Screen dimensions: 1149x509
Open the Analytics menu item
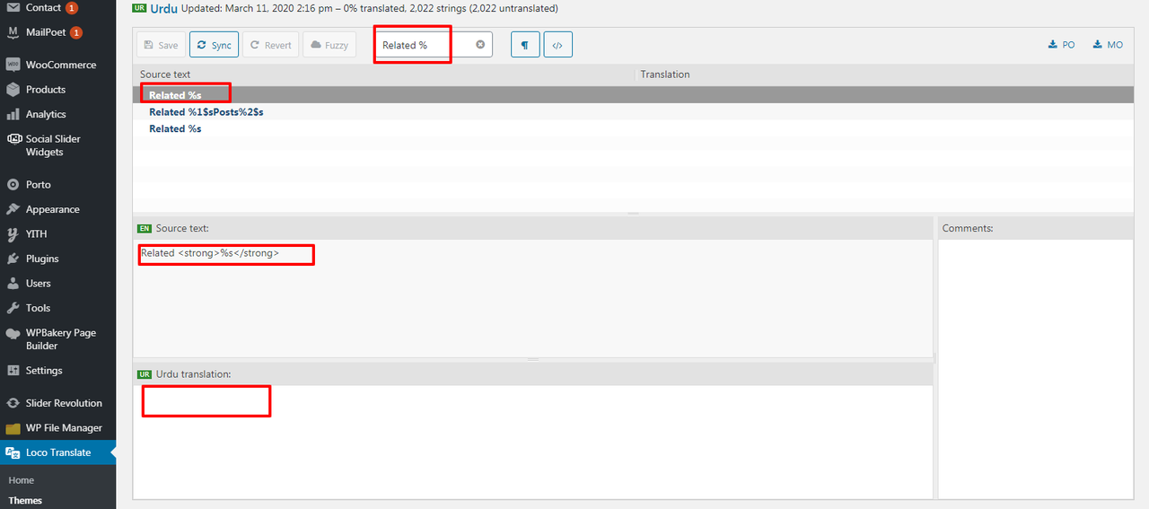coord(46,114)
